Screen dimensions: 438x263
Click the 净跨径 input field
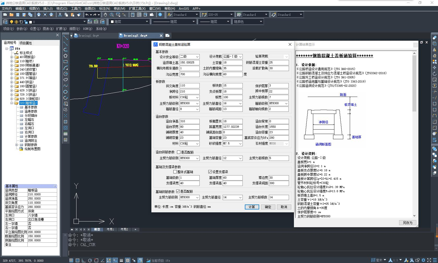click(189, 91)
